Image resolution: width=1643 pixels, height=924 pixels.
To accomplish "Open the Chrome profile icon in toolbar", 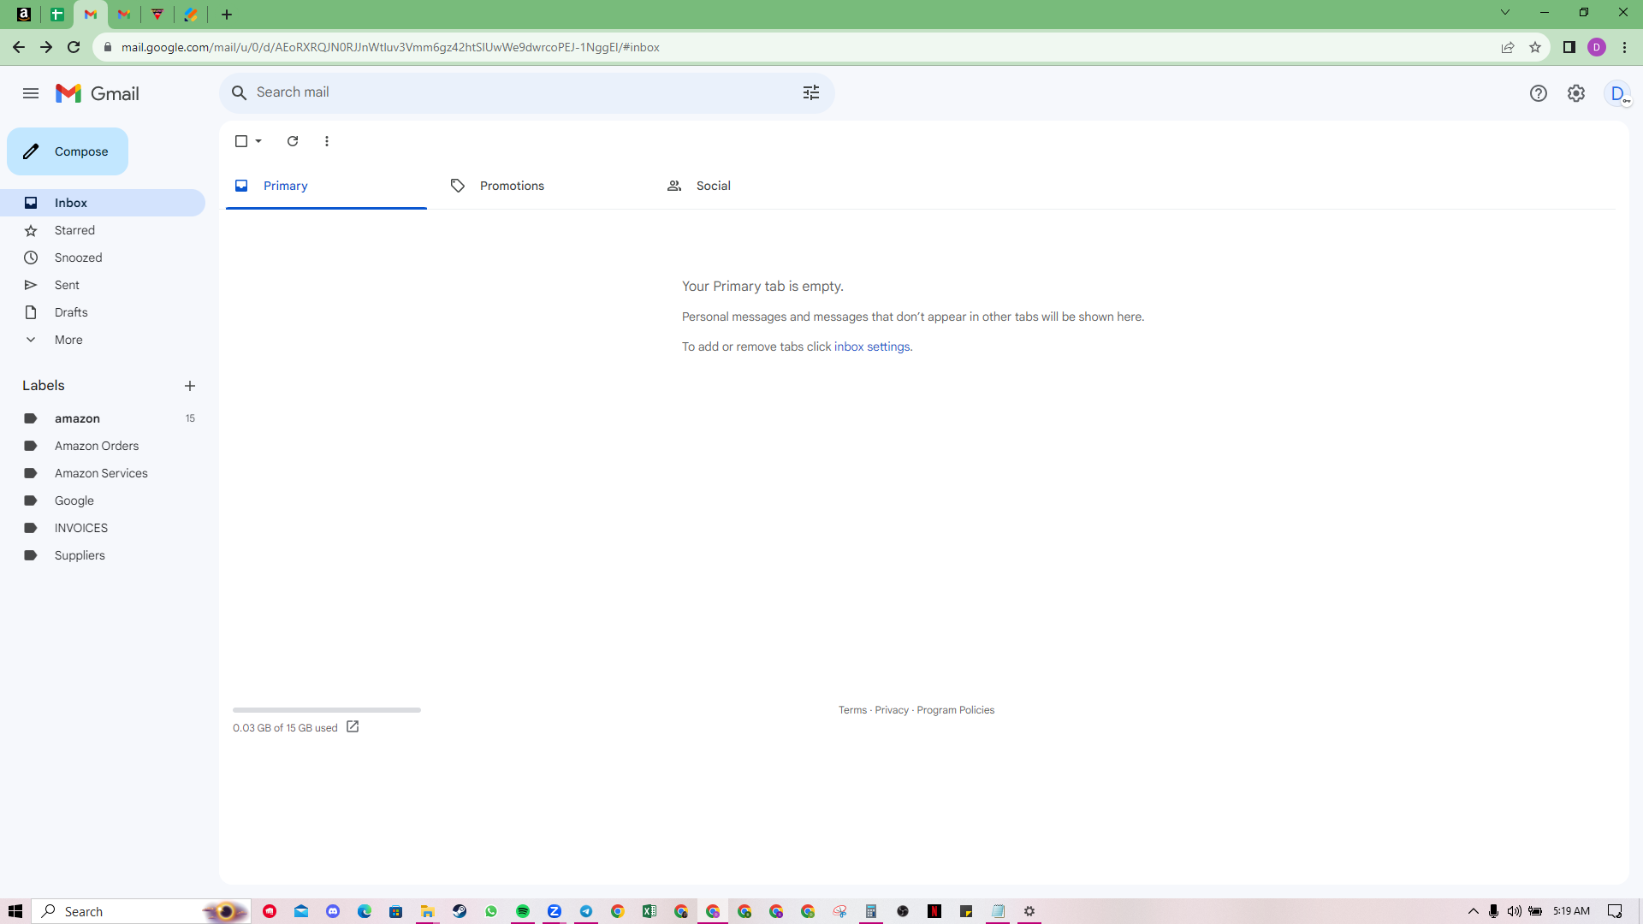I will pos(1597,47).
